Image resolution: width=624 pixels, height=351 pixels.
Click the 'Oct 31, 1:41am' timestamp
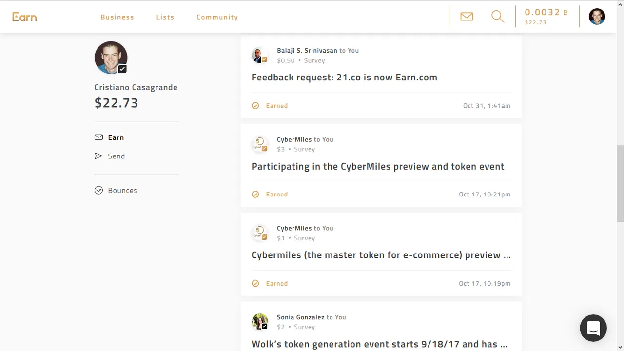pyautogui.click(x=487, y=106)
